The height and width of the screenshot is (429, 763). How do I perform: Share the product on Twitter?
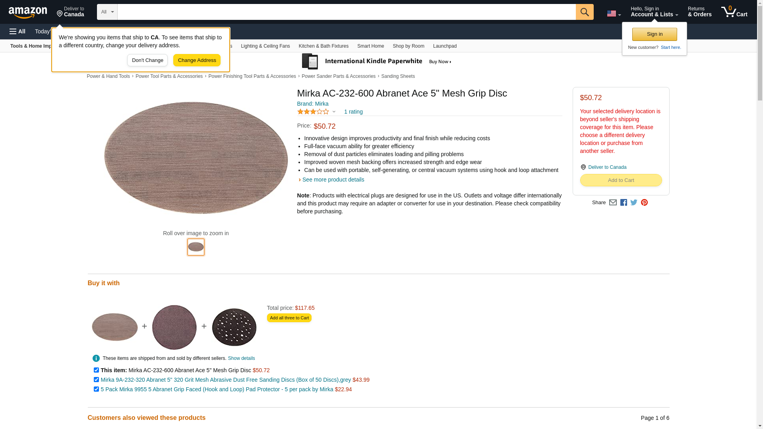[x=634, y=203]
